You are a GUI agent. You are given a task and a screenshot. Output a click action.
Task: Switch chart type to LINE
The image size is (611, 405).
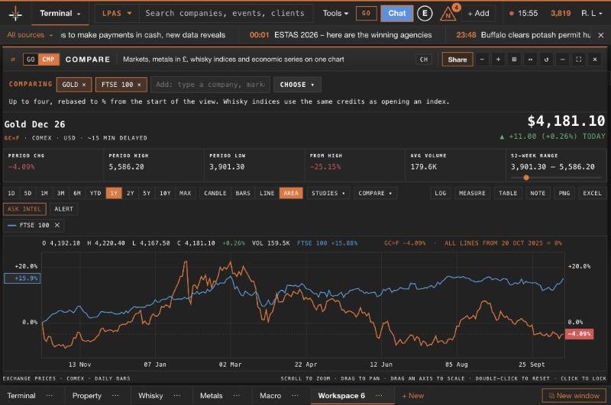[x=267, y=194]
